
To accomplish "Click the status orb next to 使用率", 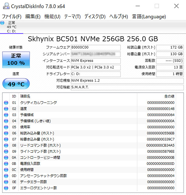I will click(6, 127).
